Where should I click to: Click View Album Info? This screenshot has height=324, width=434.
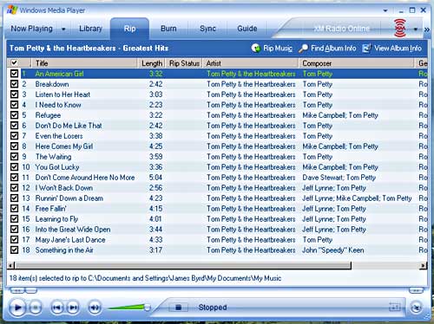point(392,49)
